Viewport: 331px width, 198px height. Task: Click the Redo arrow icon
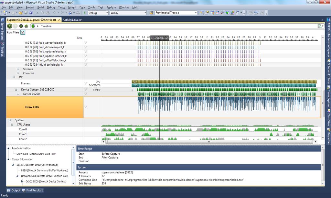tap(62, 13)
